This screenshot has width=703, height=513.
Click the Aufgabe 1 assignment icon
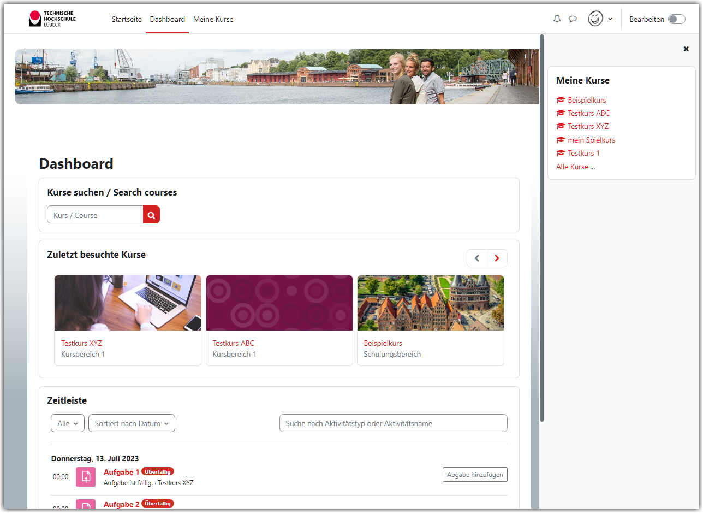pos(86,476)
